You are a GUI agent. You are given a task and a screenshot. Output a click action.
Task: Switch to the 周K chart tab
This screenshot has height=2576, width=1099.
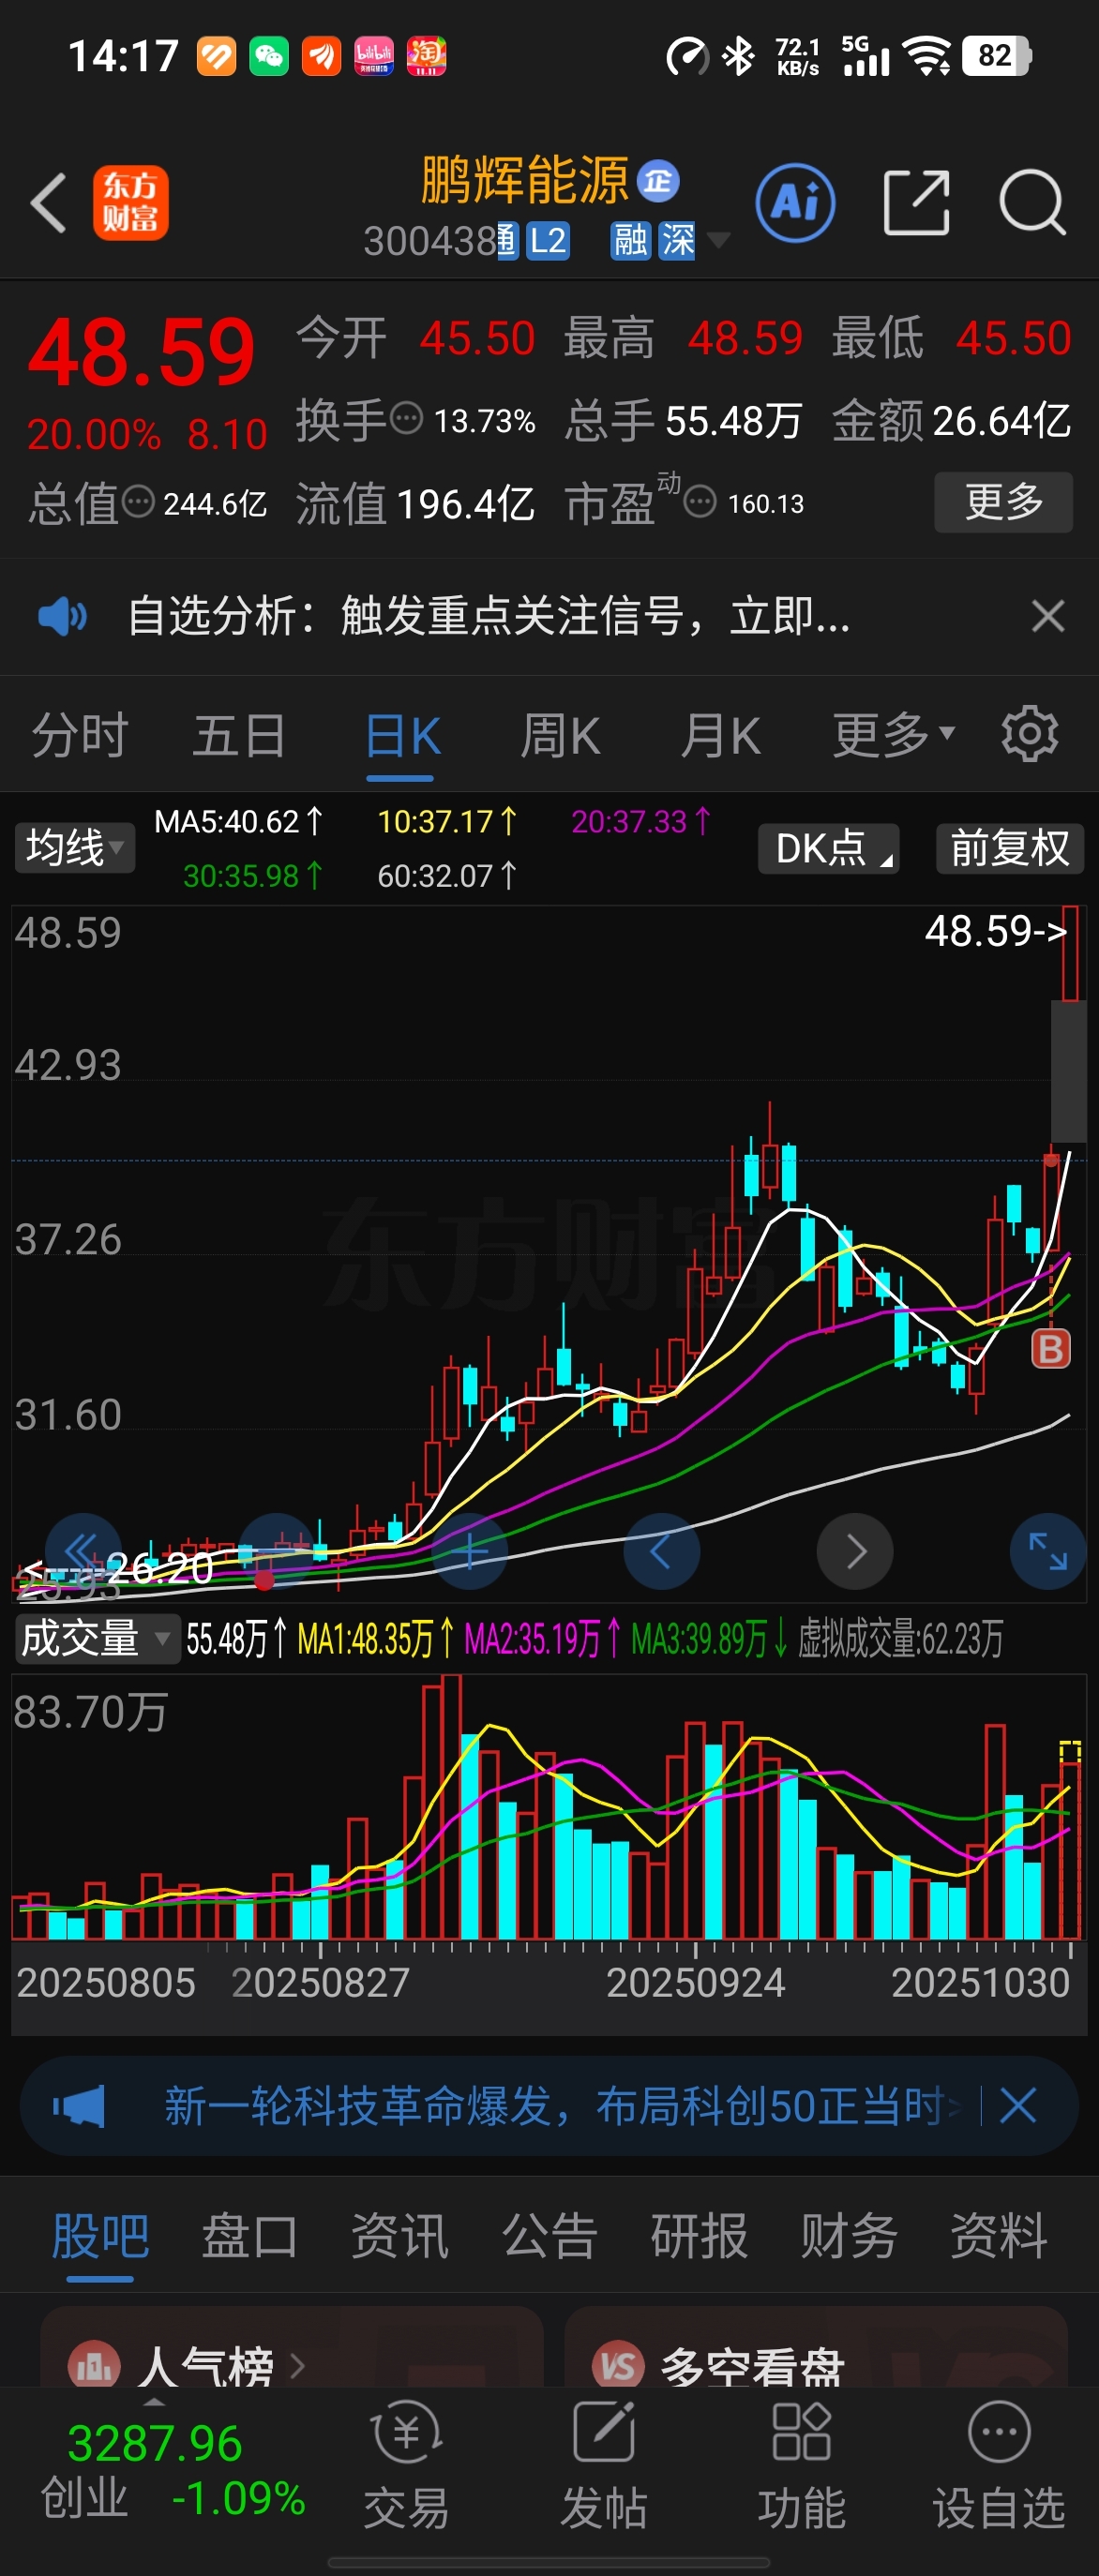[560, 736]
